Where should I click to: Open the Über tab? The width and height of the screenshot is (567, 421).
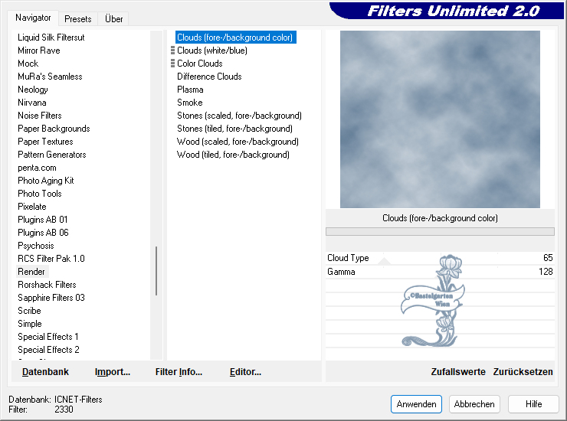(x=114, y=18)
